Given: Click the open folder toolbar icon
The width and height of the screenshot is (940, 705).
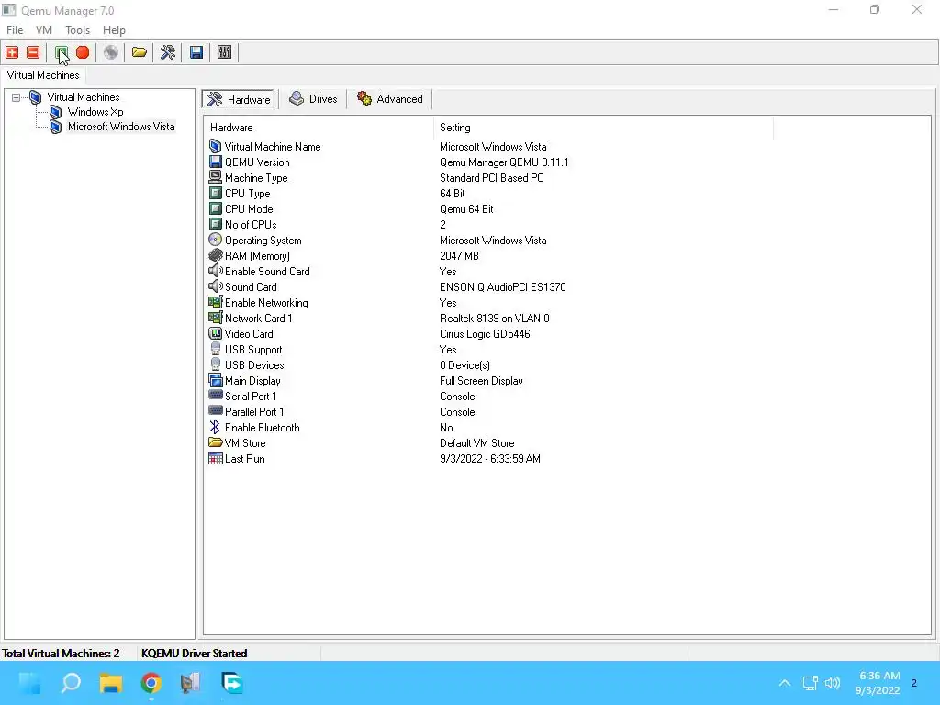Looking at the screenshot, I should pyautogui.click(x=140, y=52).
